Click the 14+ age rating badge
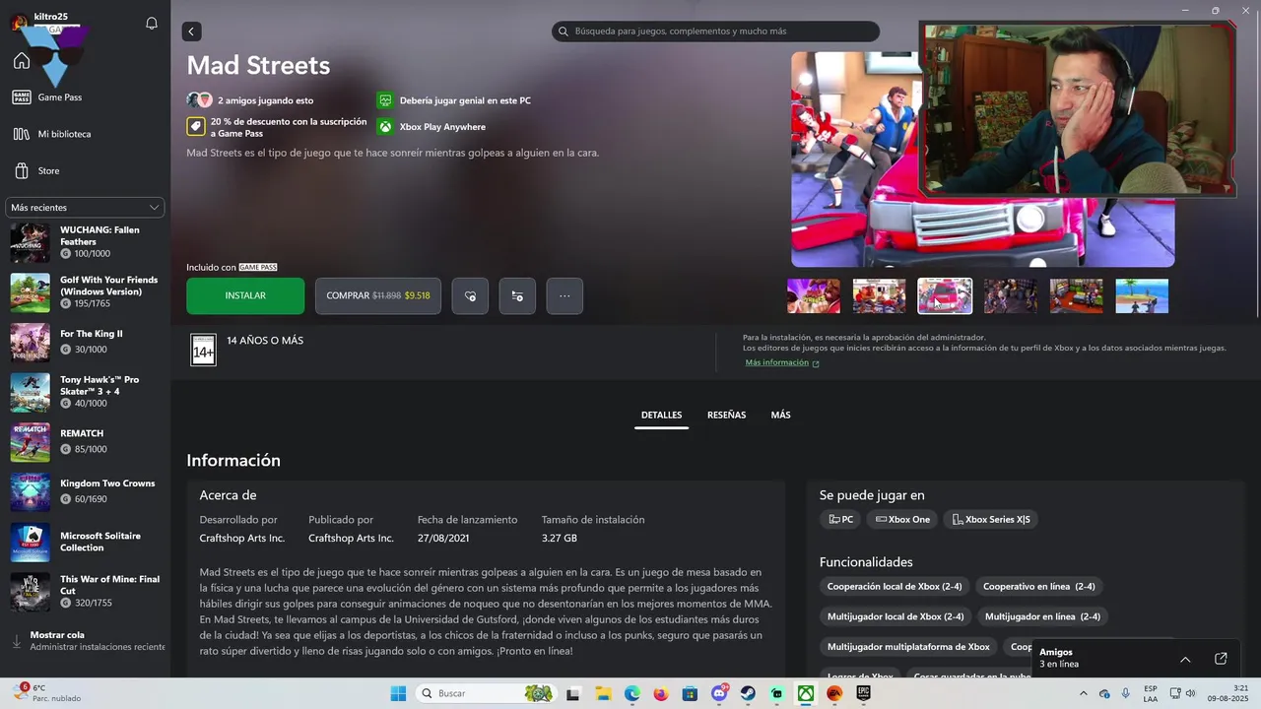This screenshot has width=1261, height=709. click(203, 351)
